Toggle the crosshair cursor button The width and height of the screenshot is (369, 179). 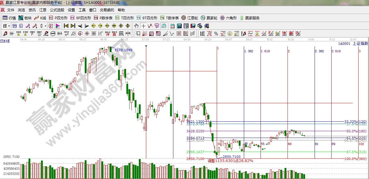144,26
